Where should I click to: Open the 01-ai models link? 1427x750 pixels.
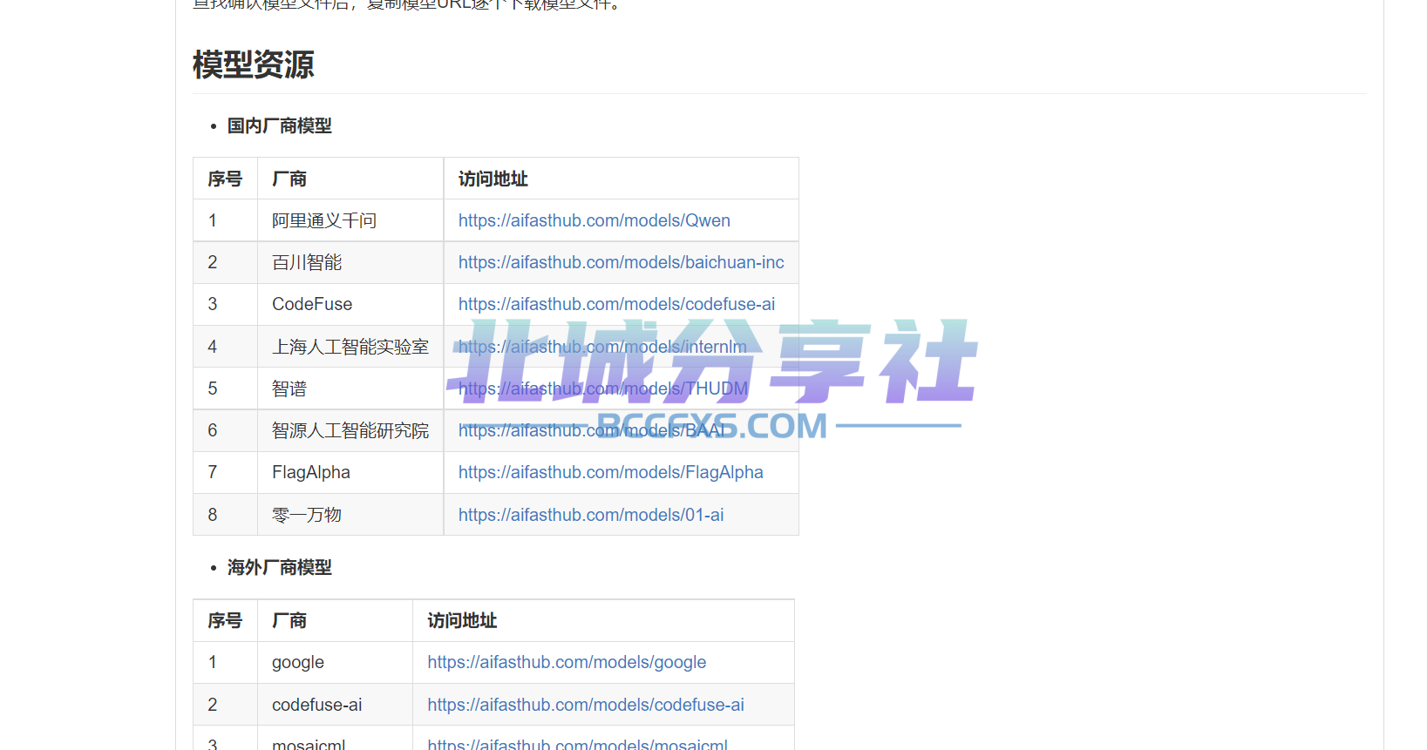click(x=591, y=515)
